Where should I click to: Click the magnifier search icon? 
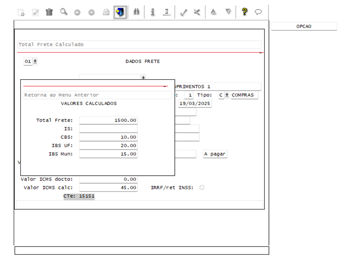pyautogui.click(x=63, y=12)
